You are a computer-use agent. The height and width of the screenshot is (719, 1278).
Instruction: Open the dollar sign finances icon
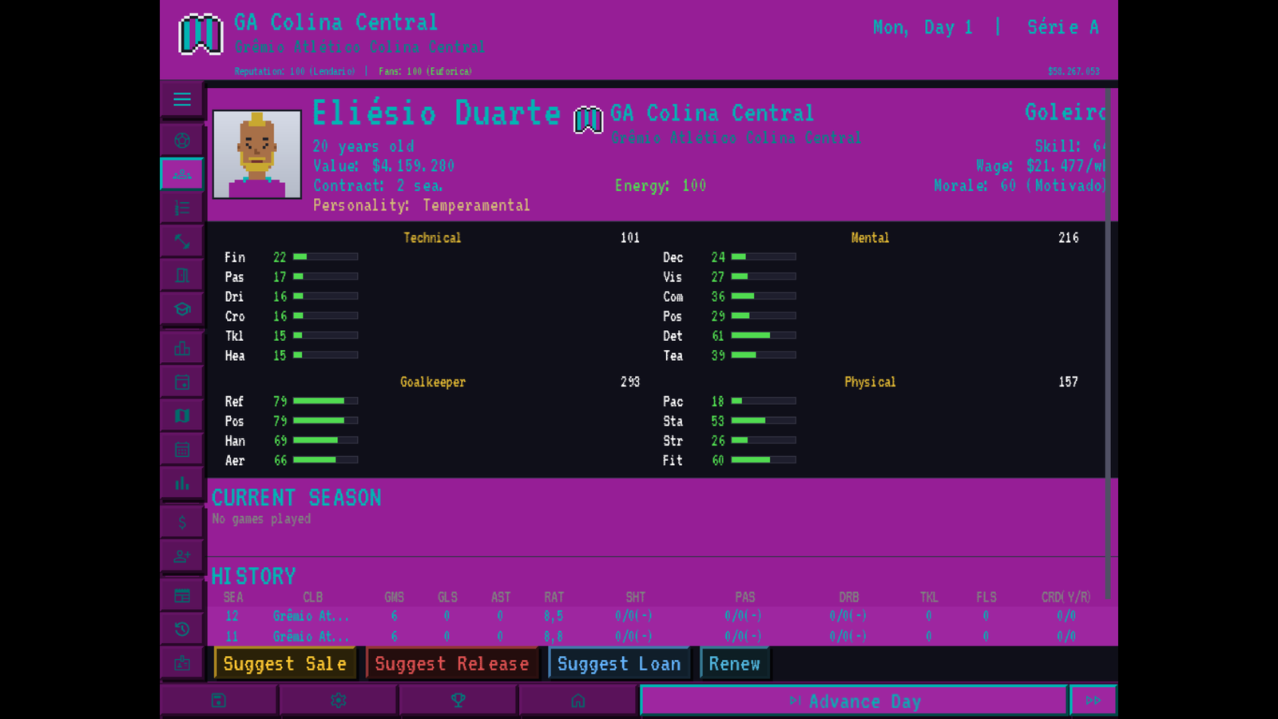pyautogui.click(x=182, y=522)
